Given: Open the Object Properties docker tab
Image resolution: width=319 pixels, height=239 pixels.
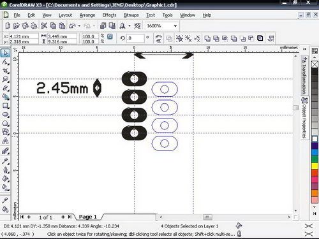Looking at the screenshot, I should [304, 118].
